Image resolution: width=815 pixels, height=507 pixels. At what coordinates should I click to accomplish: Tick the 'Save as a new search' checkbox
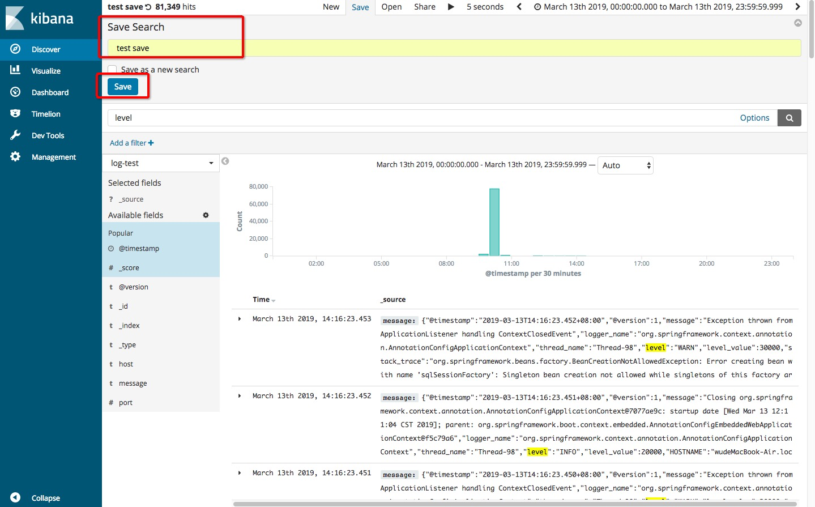[112, 70]
